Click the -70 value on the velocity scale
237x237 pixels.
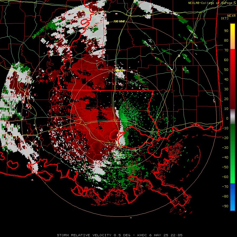[x=225, y=187]
